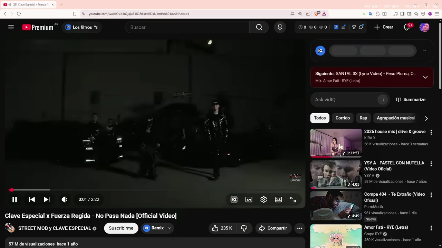Open Brave Leo AI sparkle icon
The height and width of the screenshot is (248, 442).
tap(416, 14)
